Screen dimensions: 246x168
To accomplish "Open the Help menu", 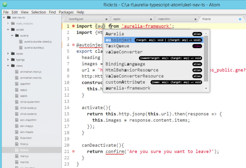I will [x=80, y=12].
